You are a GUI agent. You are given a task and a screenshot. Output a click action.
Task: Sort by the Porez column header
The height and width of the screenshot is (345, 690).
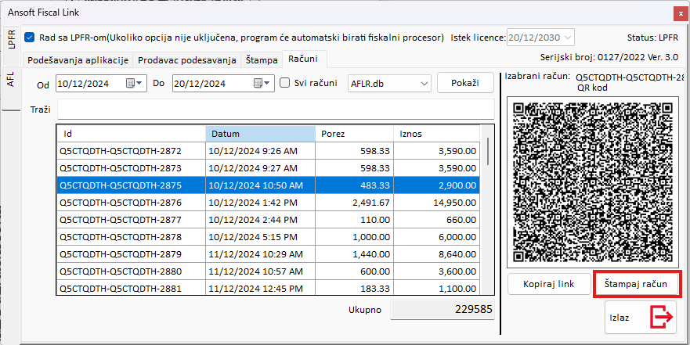point(355,134)
